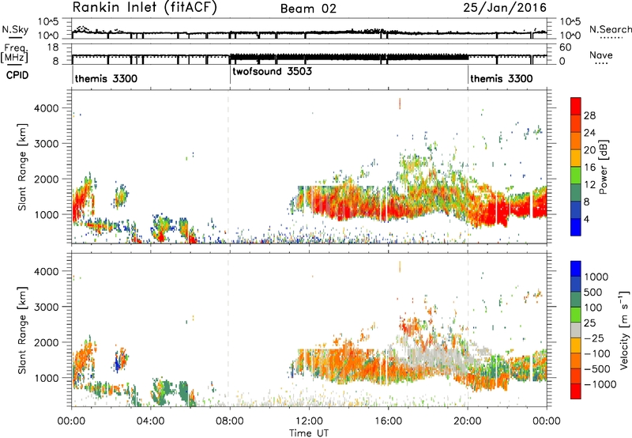Click the 'twofsound 3503' CPID label
Screen dimensions: 632x438
pos(272,71)
